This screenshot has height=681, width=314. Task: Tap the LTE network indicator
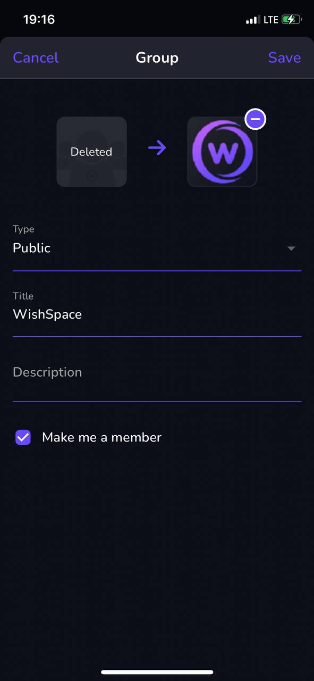click(x=271, y=20)
